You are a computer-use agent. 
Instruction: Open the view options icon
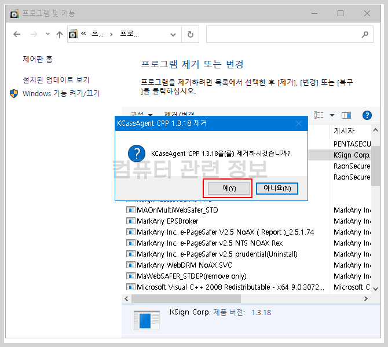319,115
